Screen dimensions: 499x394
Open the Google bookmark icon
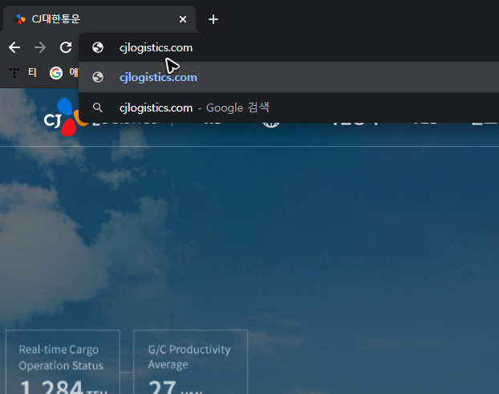[55, 73]
